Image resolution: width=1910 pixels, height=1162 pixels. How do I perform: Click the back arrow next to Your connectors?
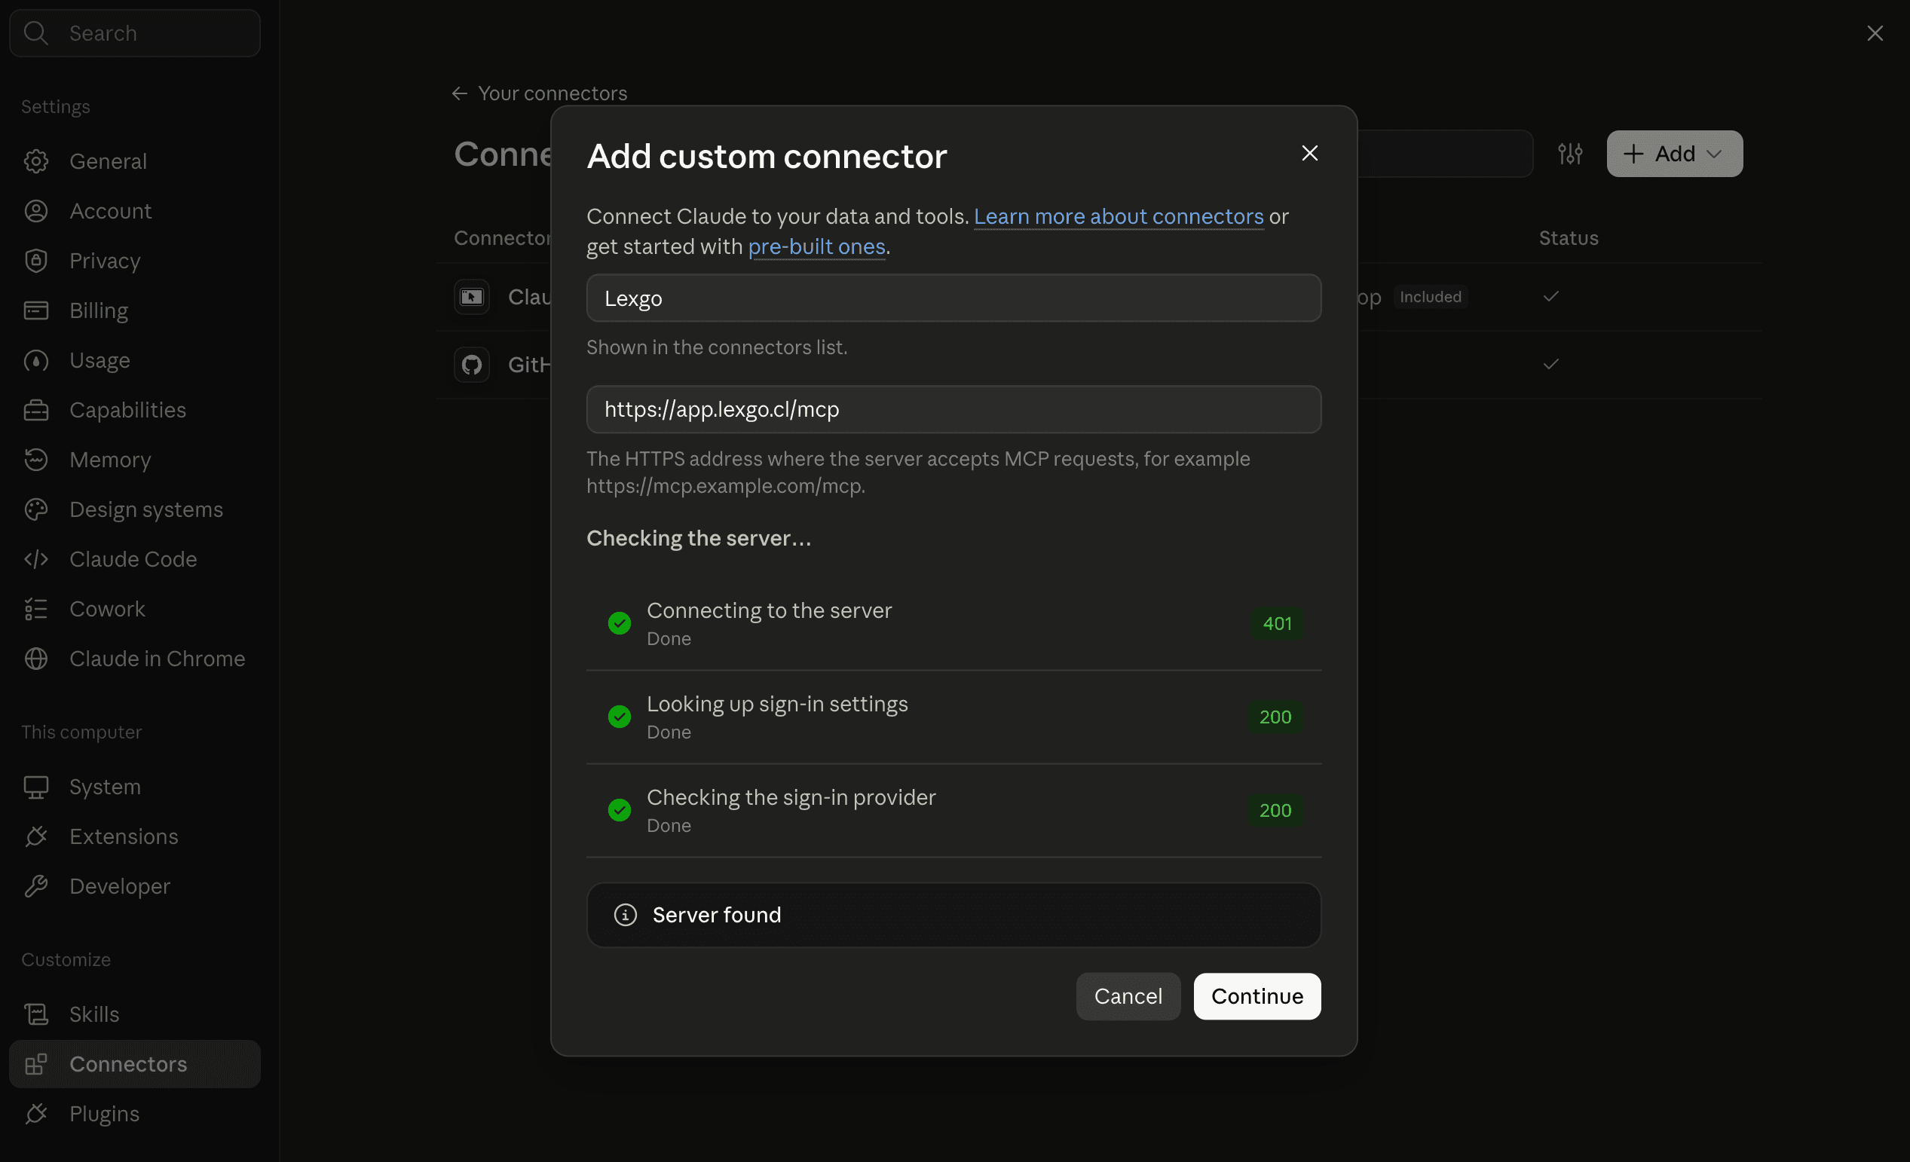460,93
